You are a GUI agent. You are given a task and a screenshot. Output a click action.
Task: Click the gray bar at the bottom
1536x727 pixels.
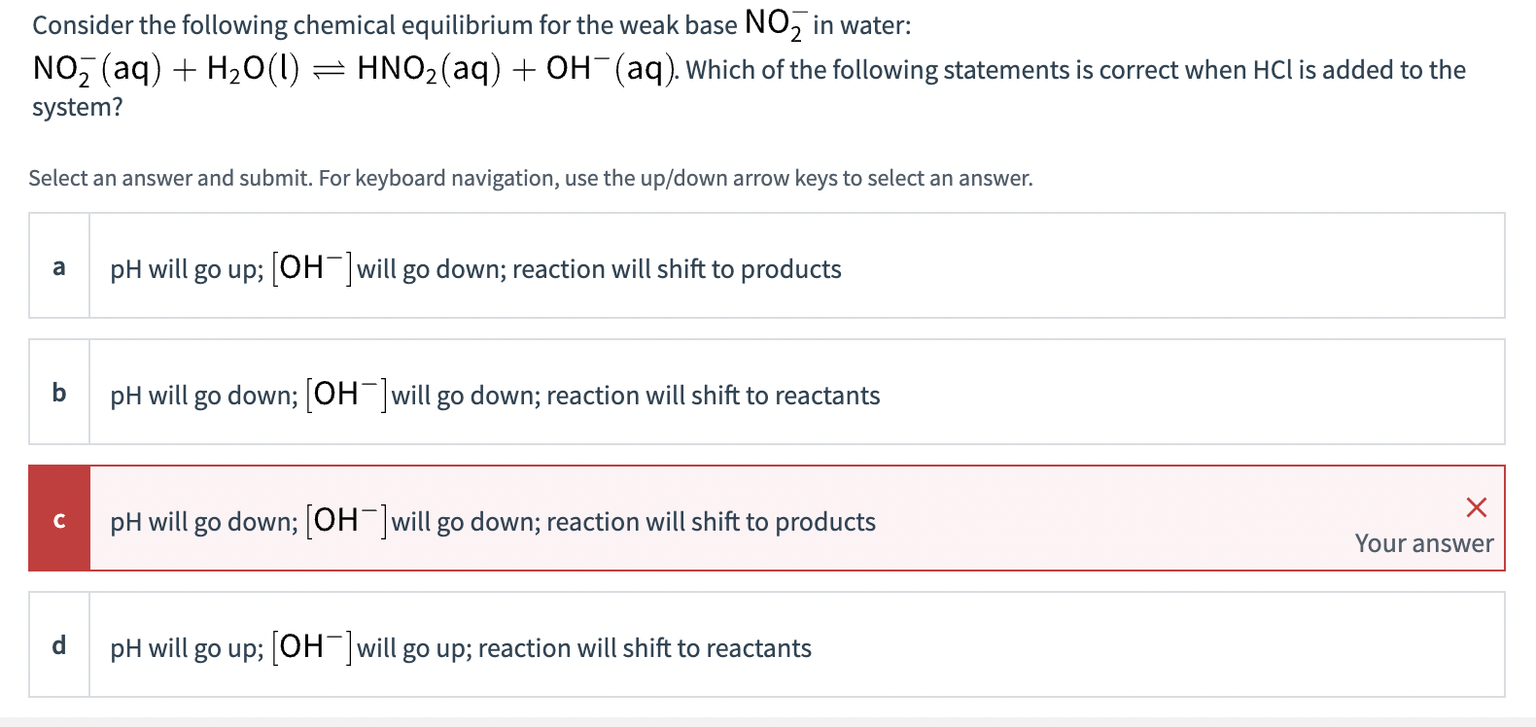point(768,720)
